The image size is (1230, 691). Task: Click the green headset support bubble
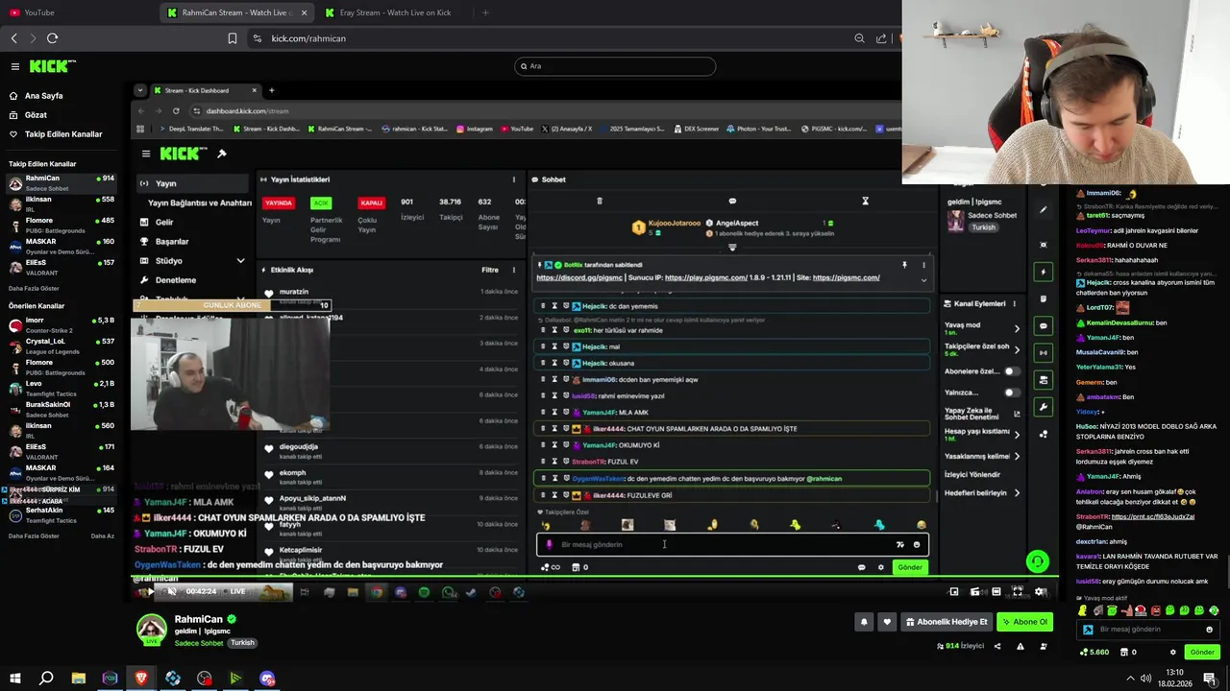(1037, 561)
